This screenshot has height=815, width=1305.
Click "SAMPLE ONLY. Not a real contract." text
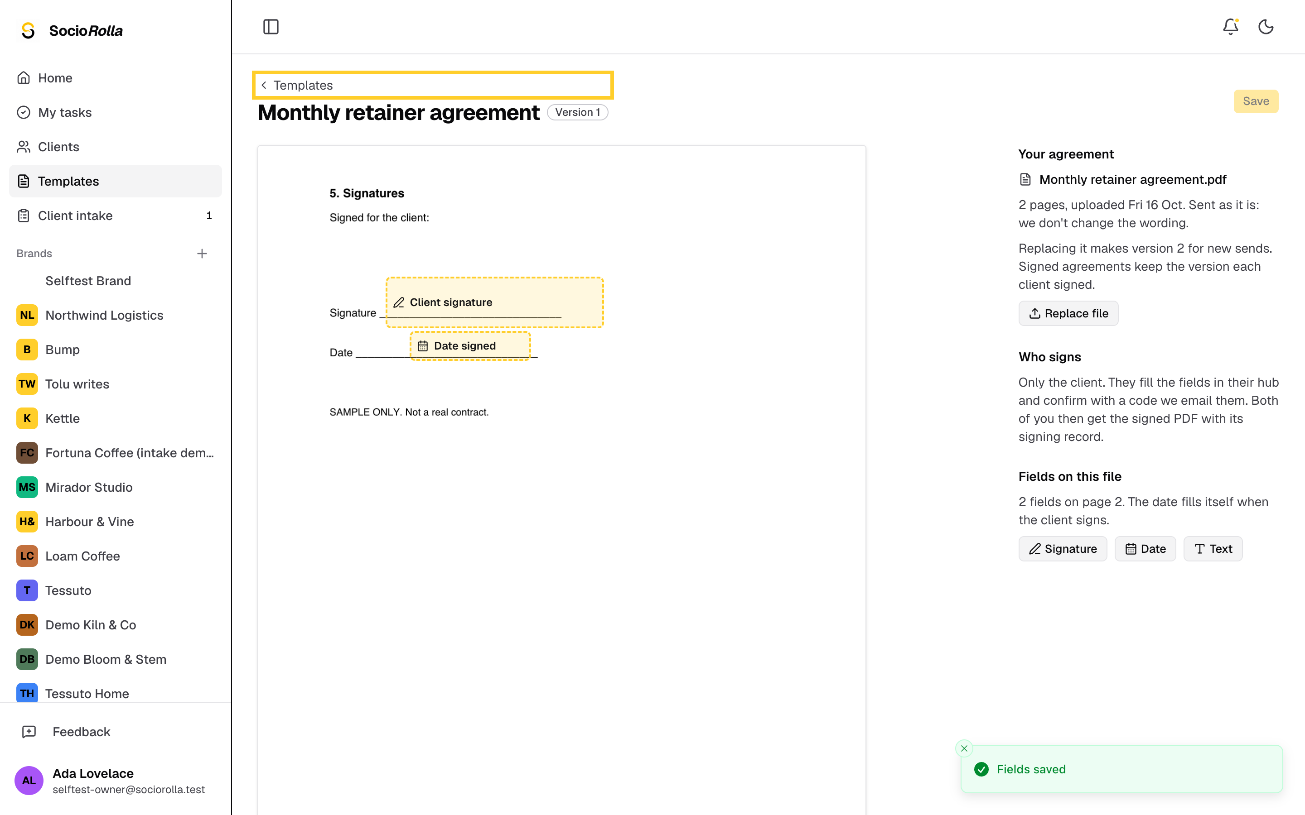(x=409, y=412)
